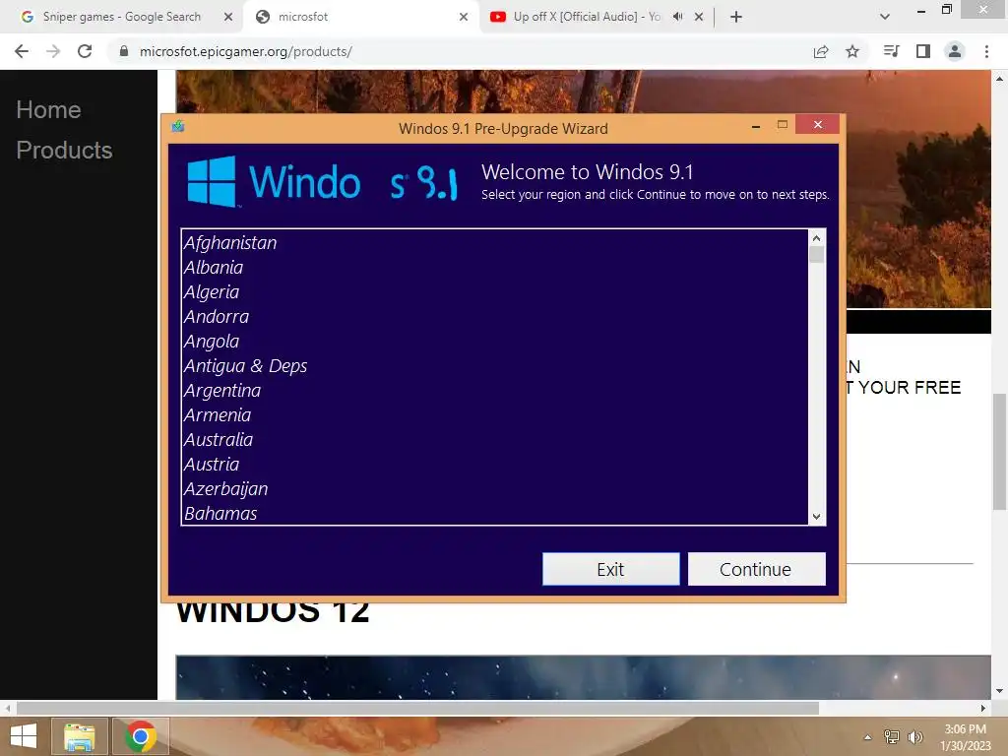The width and height of the screenshot is (1008, 756).
Task: Open a new browser tab
Action: coord(736,17)
